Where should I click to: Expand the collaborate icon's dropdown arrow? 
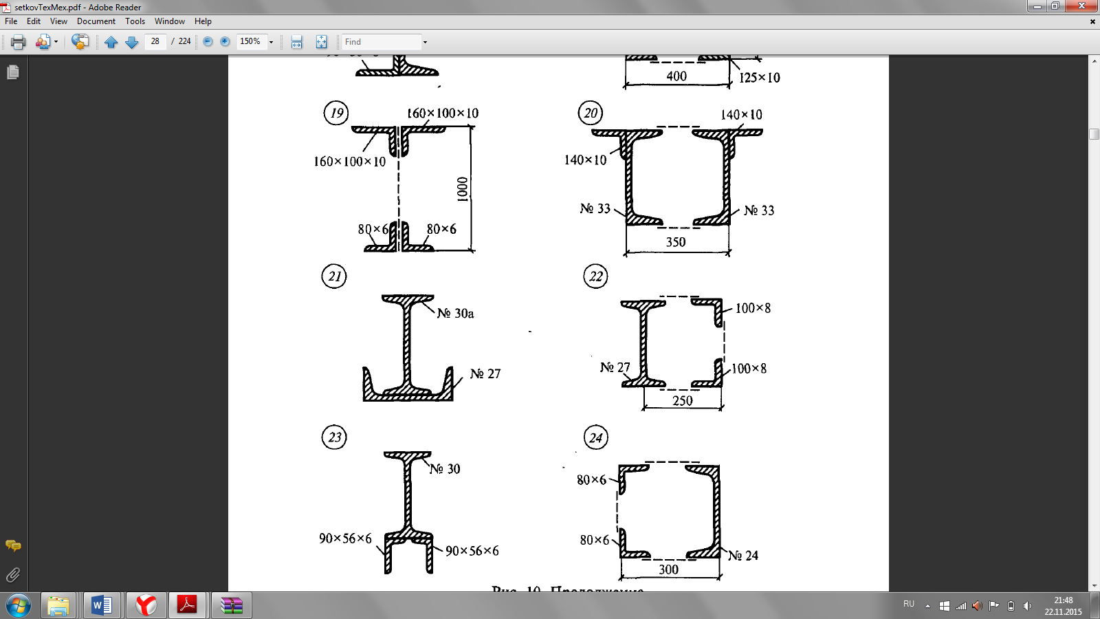click(x=56, y=42)
